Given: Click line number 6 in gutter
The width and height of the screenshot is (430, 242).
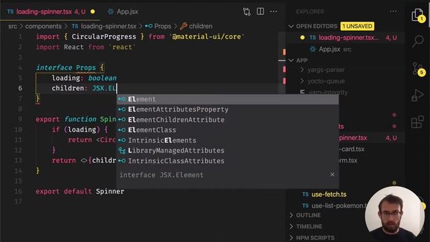Looking at the screenshot, I should point(20,88).
